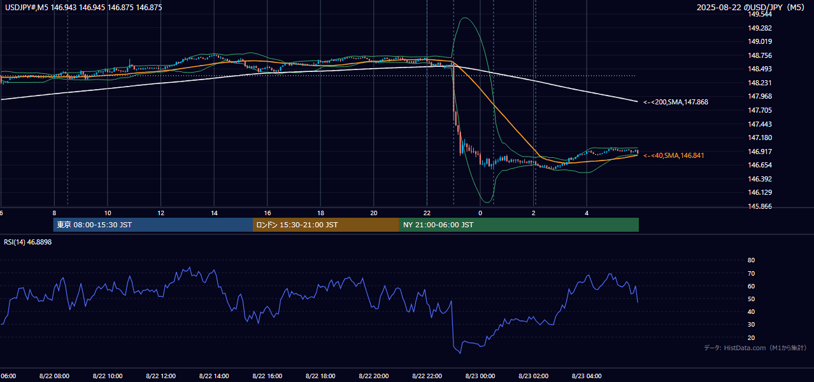Screen dimensions: 814x382
Task: Click price axis label 147.443
Action: point(759,124)
